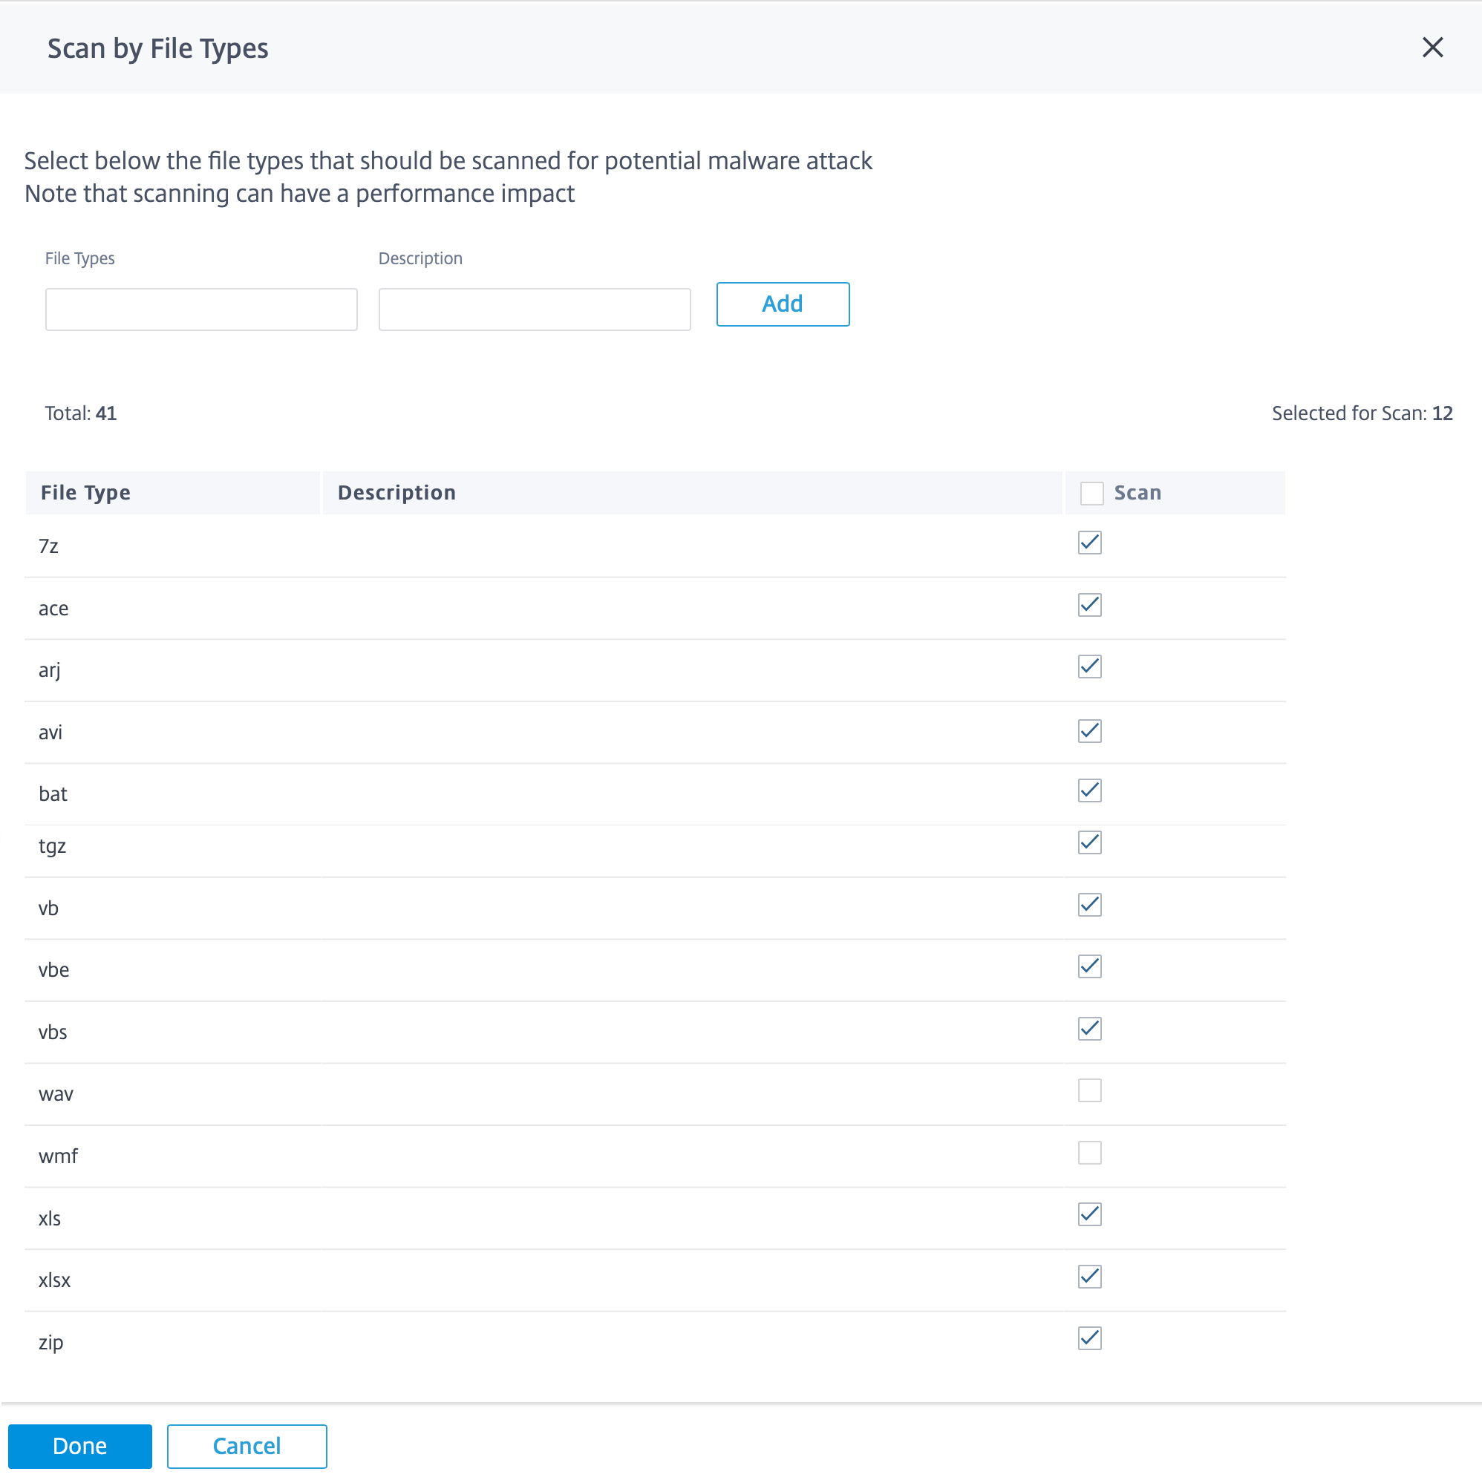Toggle scan off for vb file type

(1088, 905)
